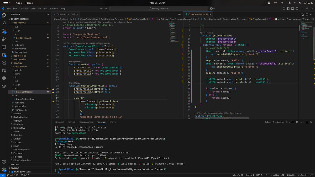Switch to the PORTS panel tab

113,122
